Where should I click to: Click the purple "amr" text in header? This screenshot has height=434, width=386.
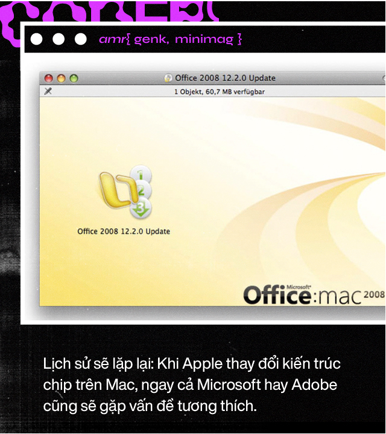click(111, 40)
